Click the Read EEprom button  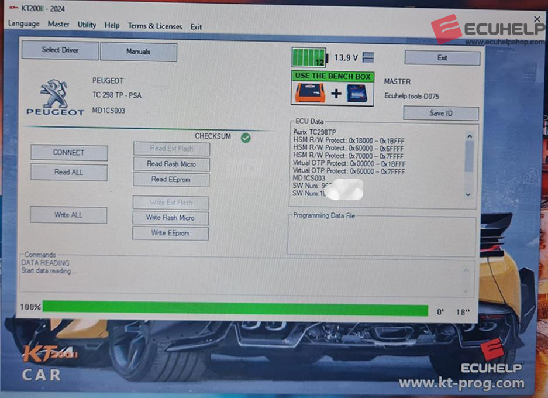click(x=171, y=180)
